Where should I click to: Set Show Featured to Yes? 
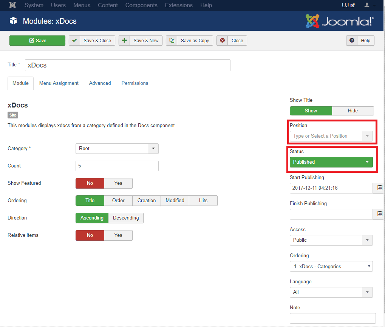click(118, 183)
